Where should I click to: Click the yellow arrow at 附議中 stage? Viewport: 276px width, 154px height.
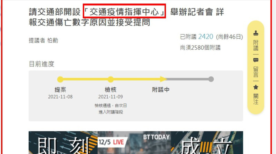(163, 79)
